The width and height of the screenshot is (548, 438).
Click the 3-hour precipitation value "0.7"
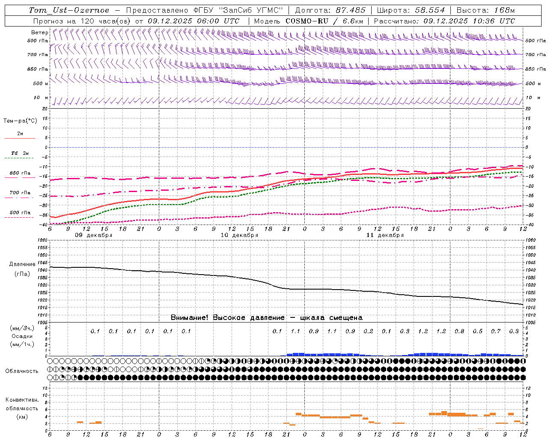click(496, 331)
